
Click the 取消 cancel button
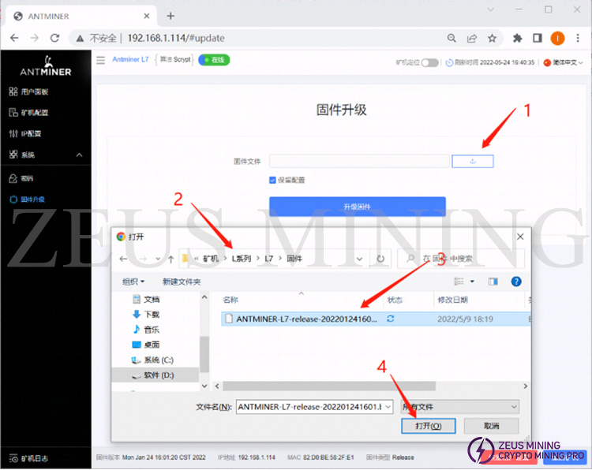click(x=491, y=426)
